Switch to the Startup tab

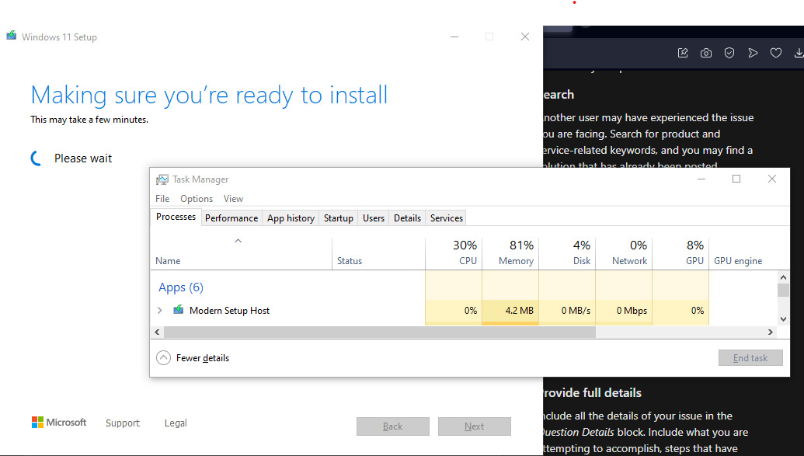pos(339,218)
